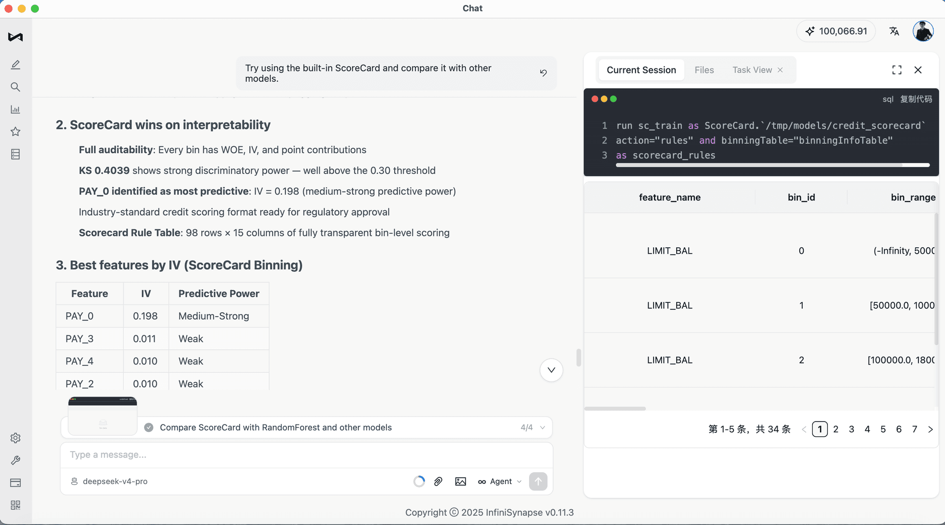Go to results page 3
Screen dimensions: 945x525
click(851, 429)
